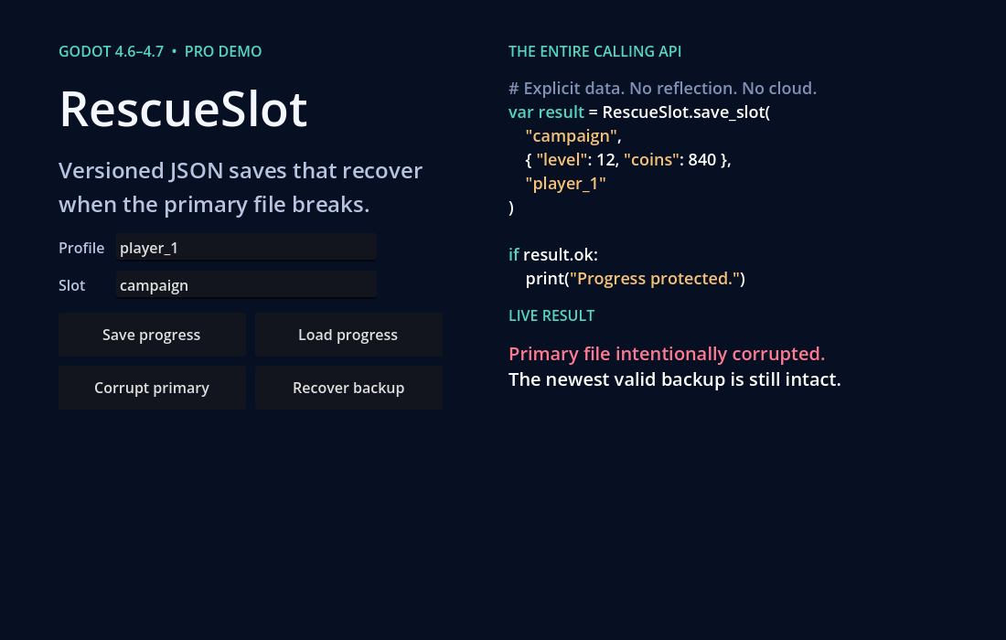Screen dimensions: 1006x640
Task: Click the 'Primary file intentionally corrupted.' message
Action: [x=667, y=354]
